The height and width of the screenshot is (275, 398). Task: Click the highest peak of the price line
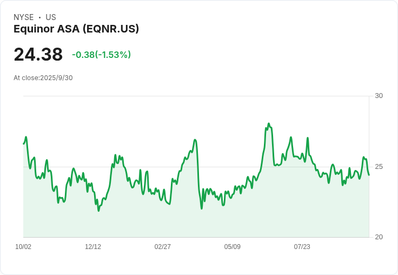(269, 123)
